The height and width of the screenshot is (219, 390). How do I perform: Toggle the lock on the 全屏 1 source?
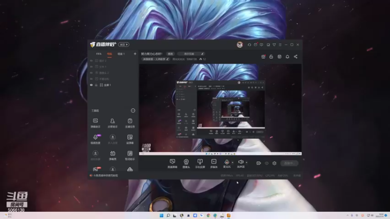pos(96,85)
